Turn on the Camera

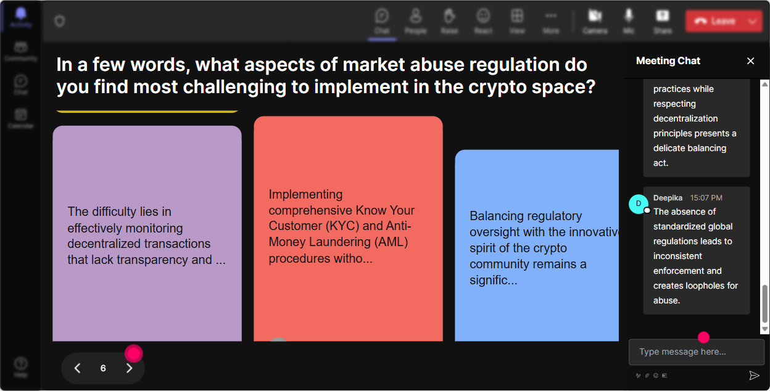[x=595, y=21]
